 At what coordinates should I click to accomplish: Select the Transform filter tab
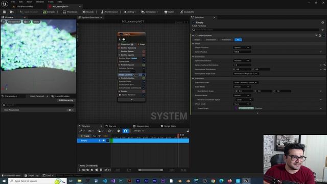point(226,40)
